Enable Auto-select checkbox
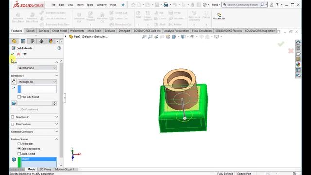Screen dimensions: 311x175 coord(19,154)
